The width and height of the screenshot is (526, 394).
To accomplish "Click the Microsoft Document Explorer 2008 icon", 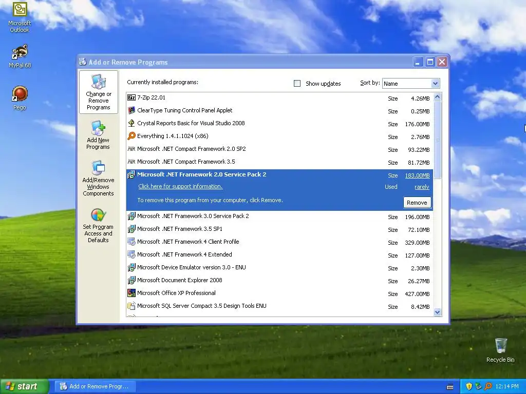I will 131,280.
